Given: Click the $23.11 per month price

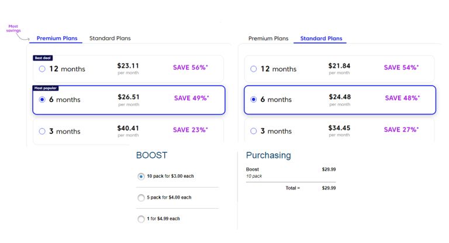Looking at the screenshot, I should coord(128,69).
